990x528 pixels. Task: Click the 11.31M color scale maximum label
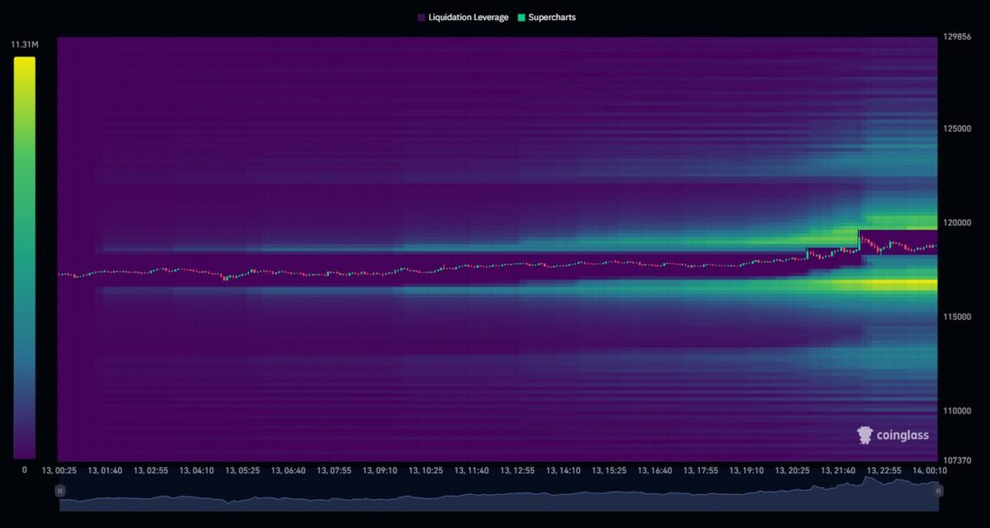pyautogui.click(x=23, y=44)
